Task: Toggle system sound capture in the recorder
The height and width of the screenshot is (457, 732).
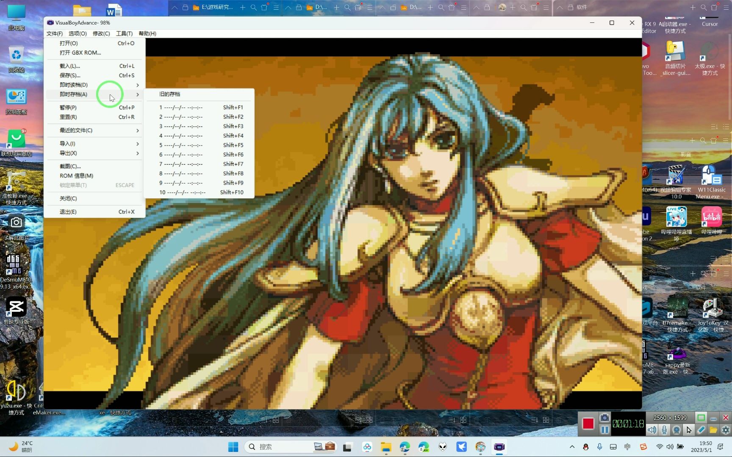Action: click(652, 430)
